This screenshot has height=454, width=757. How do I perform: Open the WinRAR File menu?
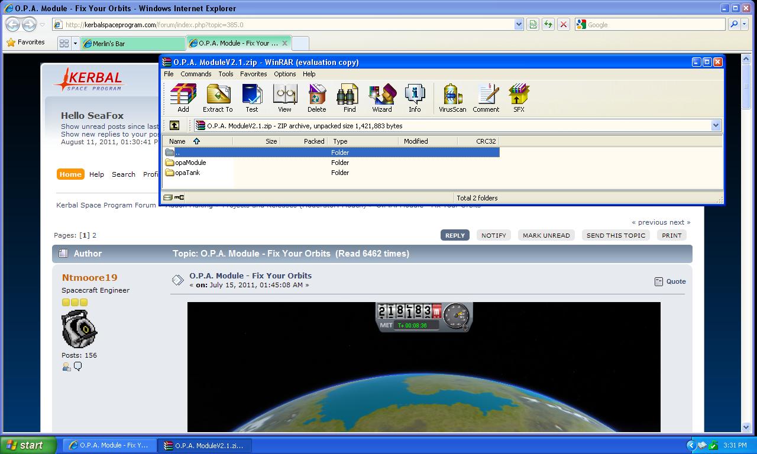pos(169,74)
